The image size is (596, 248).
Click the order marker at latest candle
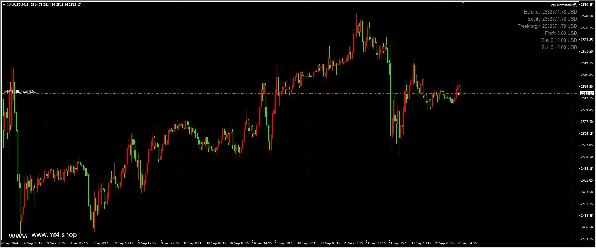click(459, 93)
